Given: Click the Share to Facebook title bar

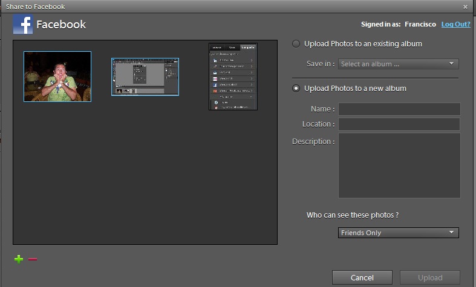Looking at the screenshot, I should point(181,7).
